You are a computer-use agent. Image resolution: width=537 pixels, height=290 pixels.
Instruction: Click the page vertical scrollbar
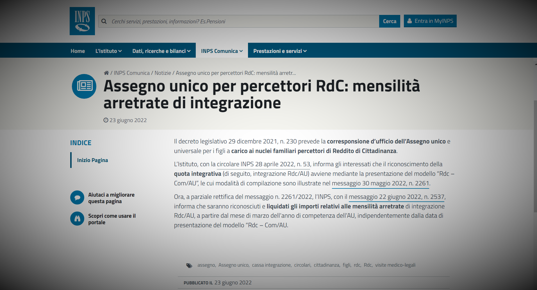(535, 156)
